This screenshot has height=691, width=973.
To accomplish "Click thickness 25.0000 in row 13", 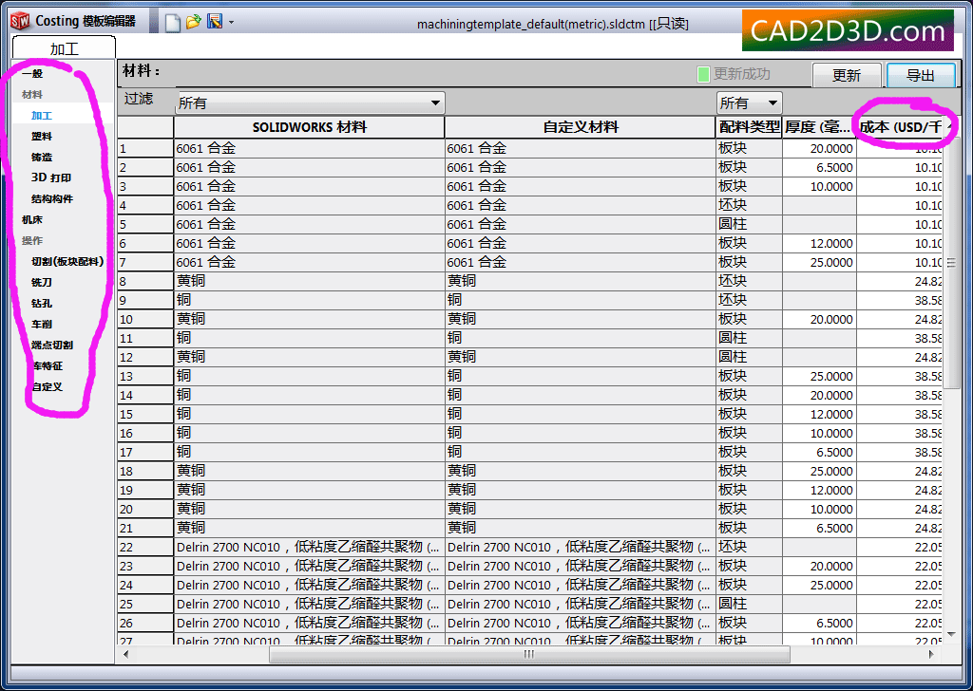I will pos(819,376).
